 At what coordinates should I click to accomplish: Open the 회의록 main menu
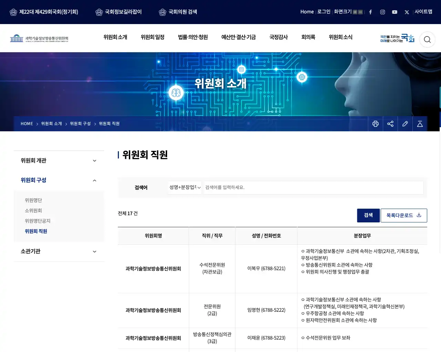308,37
